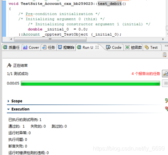Click the stop button beside progress bar
The image size is (168, 155).
coord(166,83)
